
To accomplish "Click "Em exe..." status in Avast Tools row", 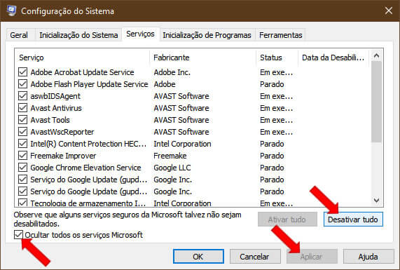I will point(277,120).
